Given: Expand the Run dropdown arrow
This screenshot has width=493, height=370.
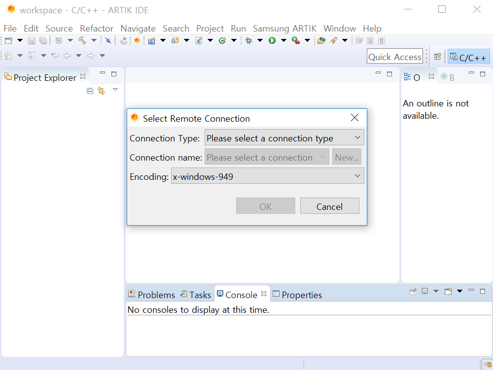Looking at the screenshot, I should point(283,40).
